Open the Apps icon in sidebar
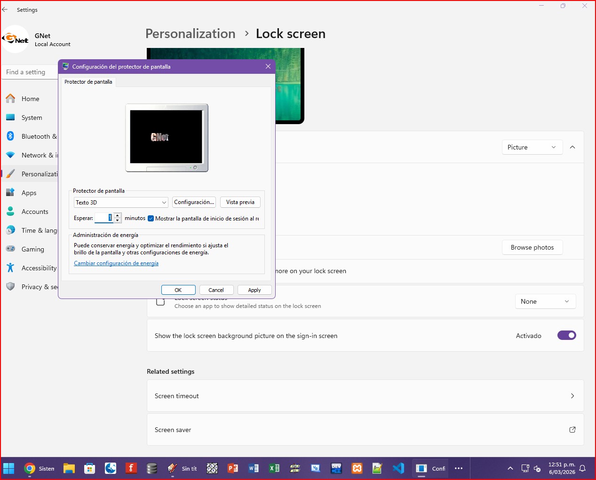The image size is (596, 480). coord(10,193)
